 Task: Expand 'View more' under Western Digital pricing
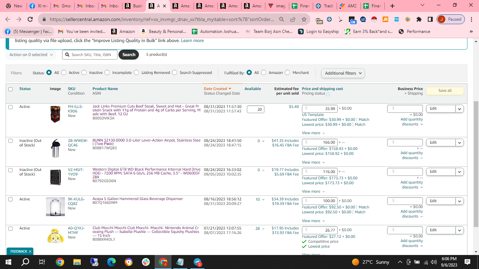(x=313, y=192)
